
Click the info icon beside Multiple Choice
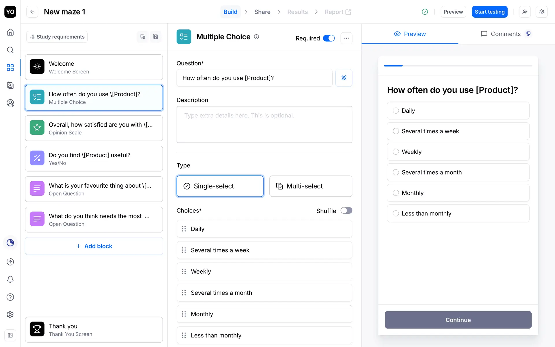[x=256, y=37]
